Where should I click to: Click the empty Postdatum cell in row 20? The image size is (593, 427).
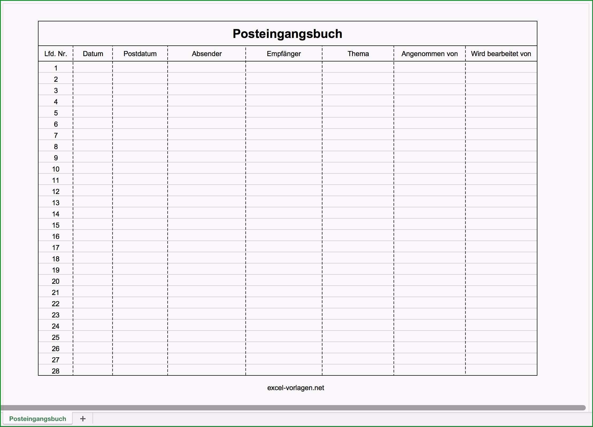140,280
